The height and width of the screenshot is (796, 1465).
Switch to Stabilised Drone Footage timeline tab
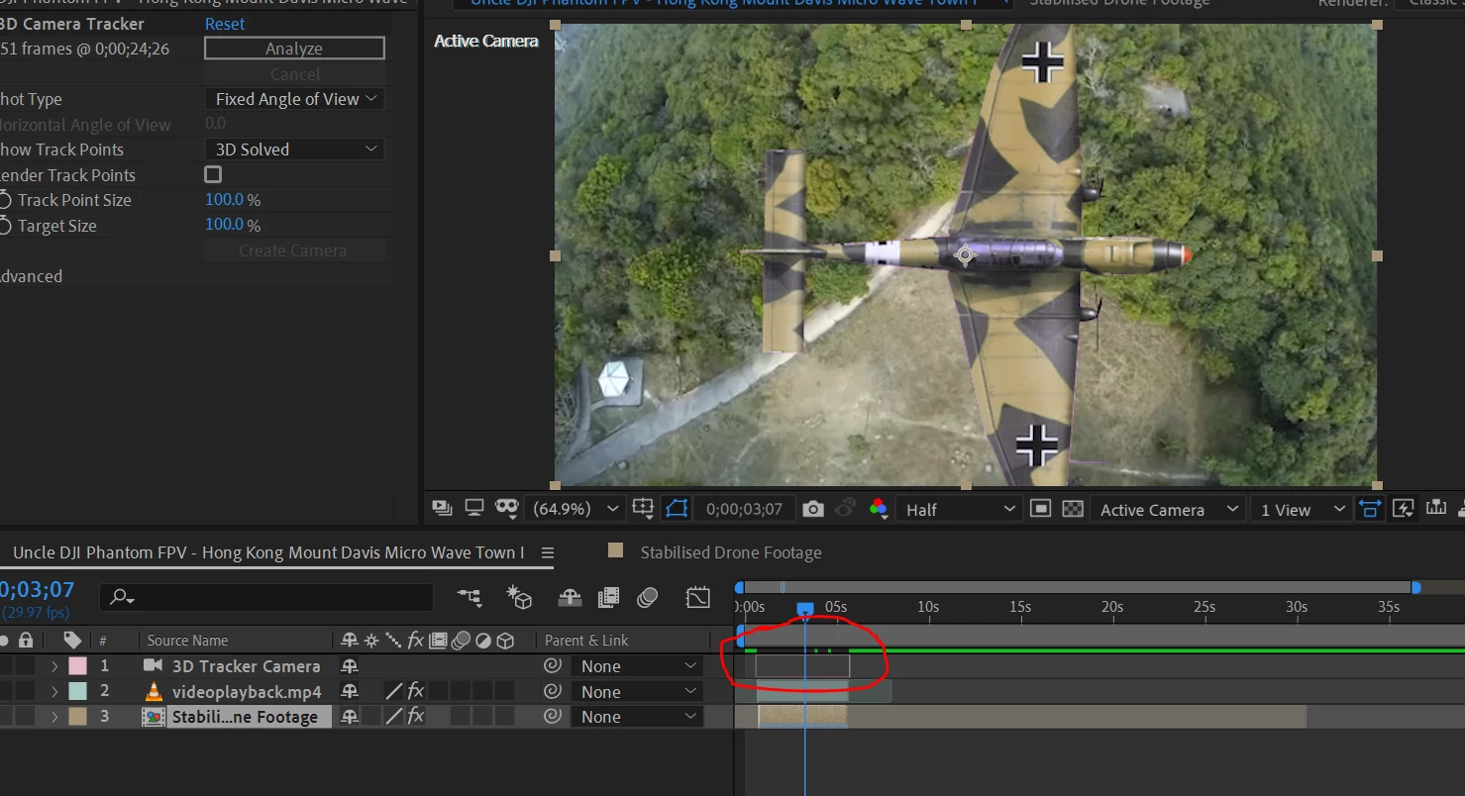pyautogui.click(x=730, y=552)
